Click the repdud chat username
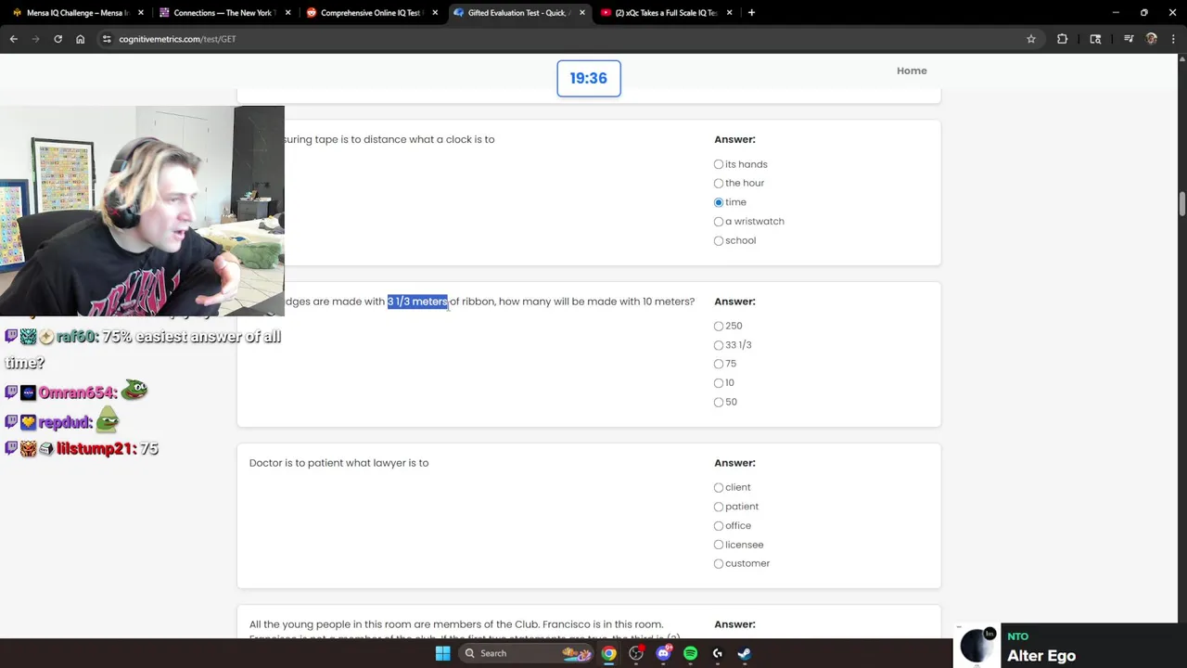Viewport: 1187px width, 668px height. pos(64,422)
